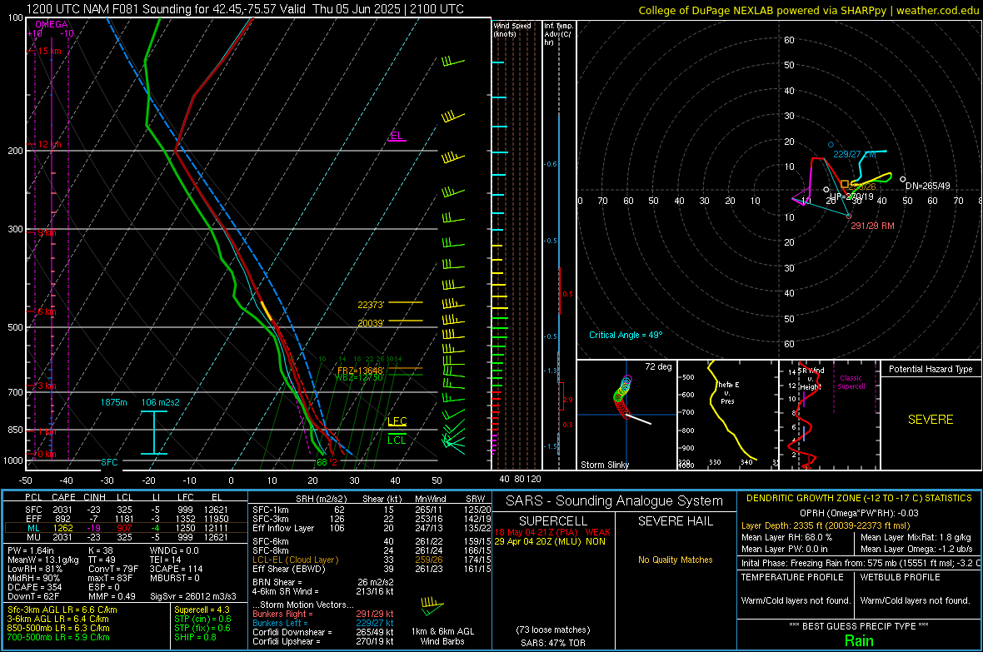Click the Rain best guess precip type

[859, 640]
